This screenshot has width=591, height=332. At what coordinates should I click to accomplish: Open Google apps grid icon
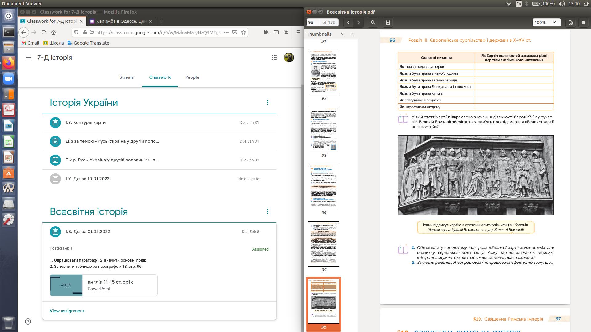point(274,57)
